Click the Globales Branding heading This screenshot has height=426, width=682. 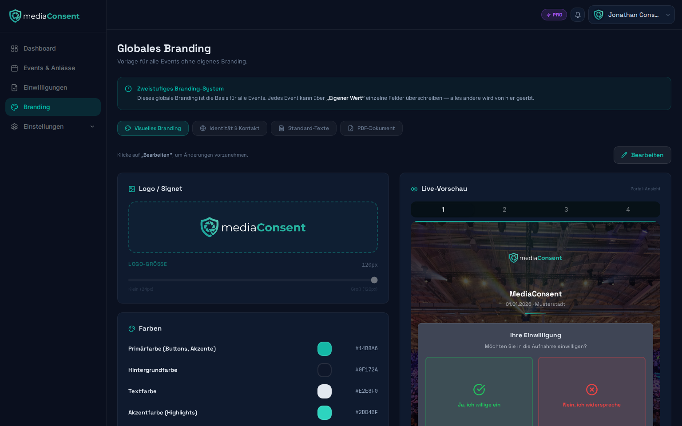pyautogui.click(x=164, y=48)
